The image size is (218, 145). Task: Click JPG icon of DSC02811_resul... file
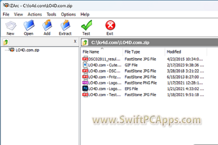(85, 59)
